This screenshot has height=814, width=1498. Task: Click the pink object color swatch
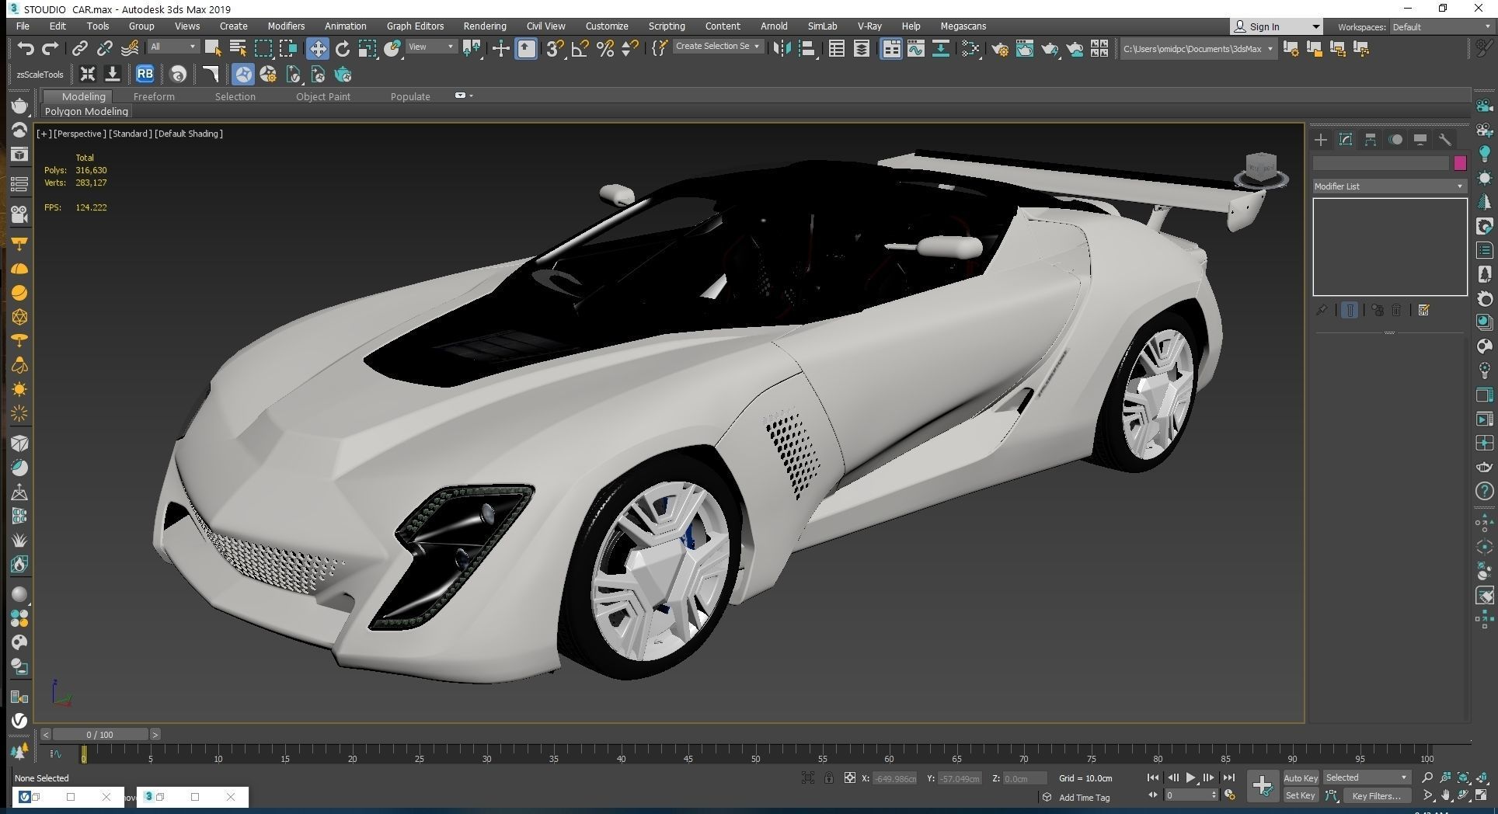coord(1460,163)
